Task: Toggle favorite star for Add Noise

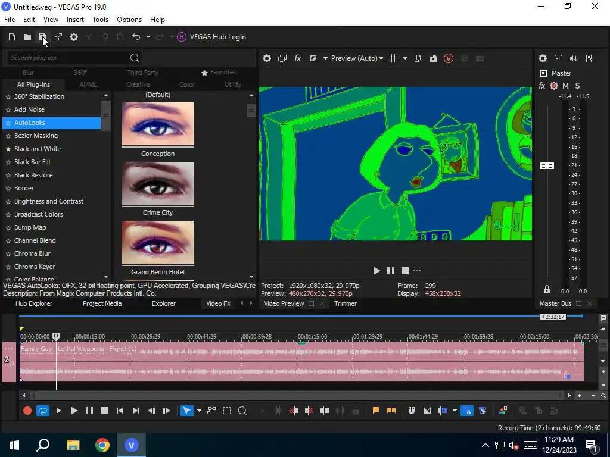Action: [x=8, y=110]
